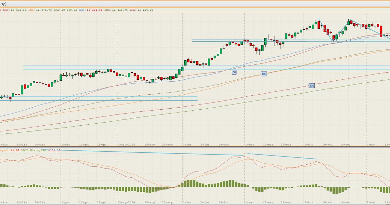Select the SMA 13 302.56 legend entry

pos(15,10)
